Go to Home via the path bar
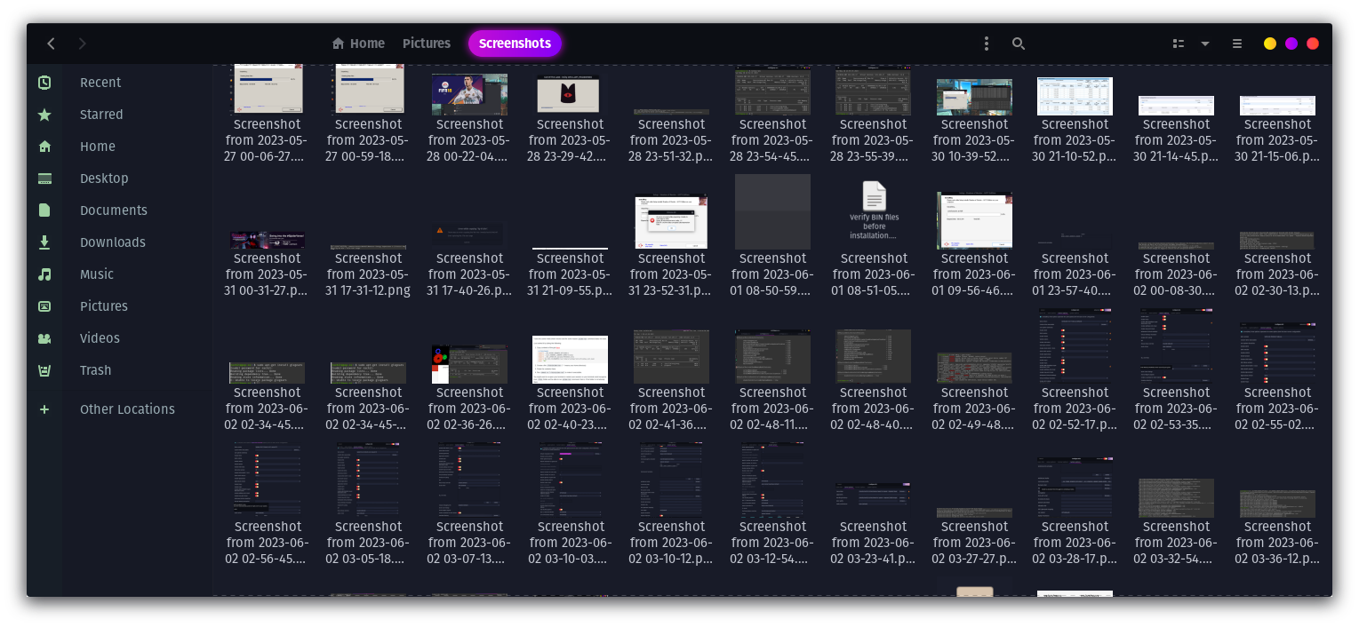The image size is (1359, 627). click(x=358, y=44)
